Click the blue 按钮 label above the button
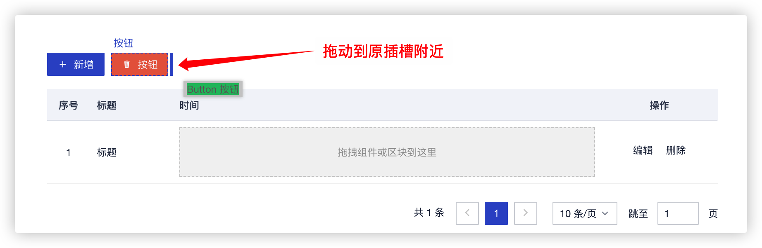This screenshot has width=762, height=248. pyautogui.click(x=123, y=43)
